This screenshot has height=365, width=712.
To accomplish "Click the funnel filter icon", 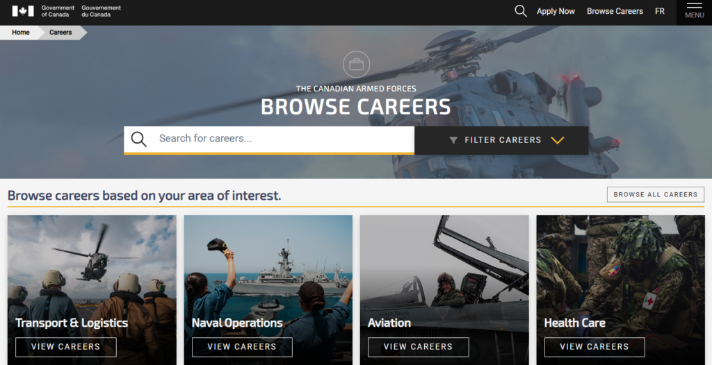I will click(453, 140).
